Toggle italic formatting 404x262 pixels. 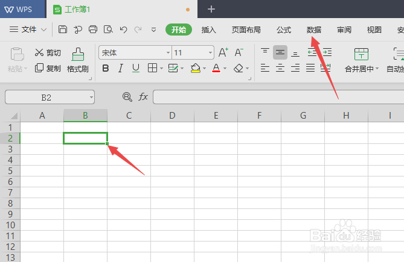coord(120,68)
